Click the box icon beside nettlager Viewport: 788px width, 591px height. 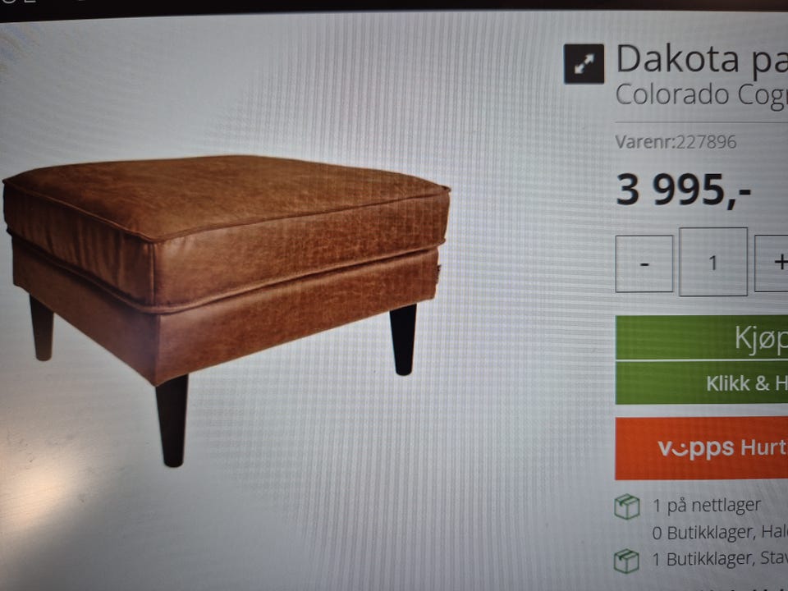[626, 506]
